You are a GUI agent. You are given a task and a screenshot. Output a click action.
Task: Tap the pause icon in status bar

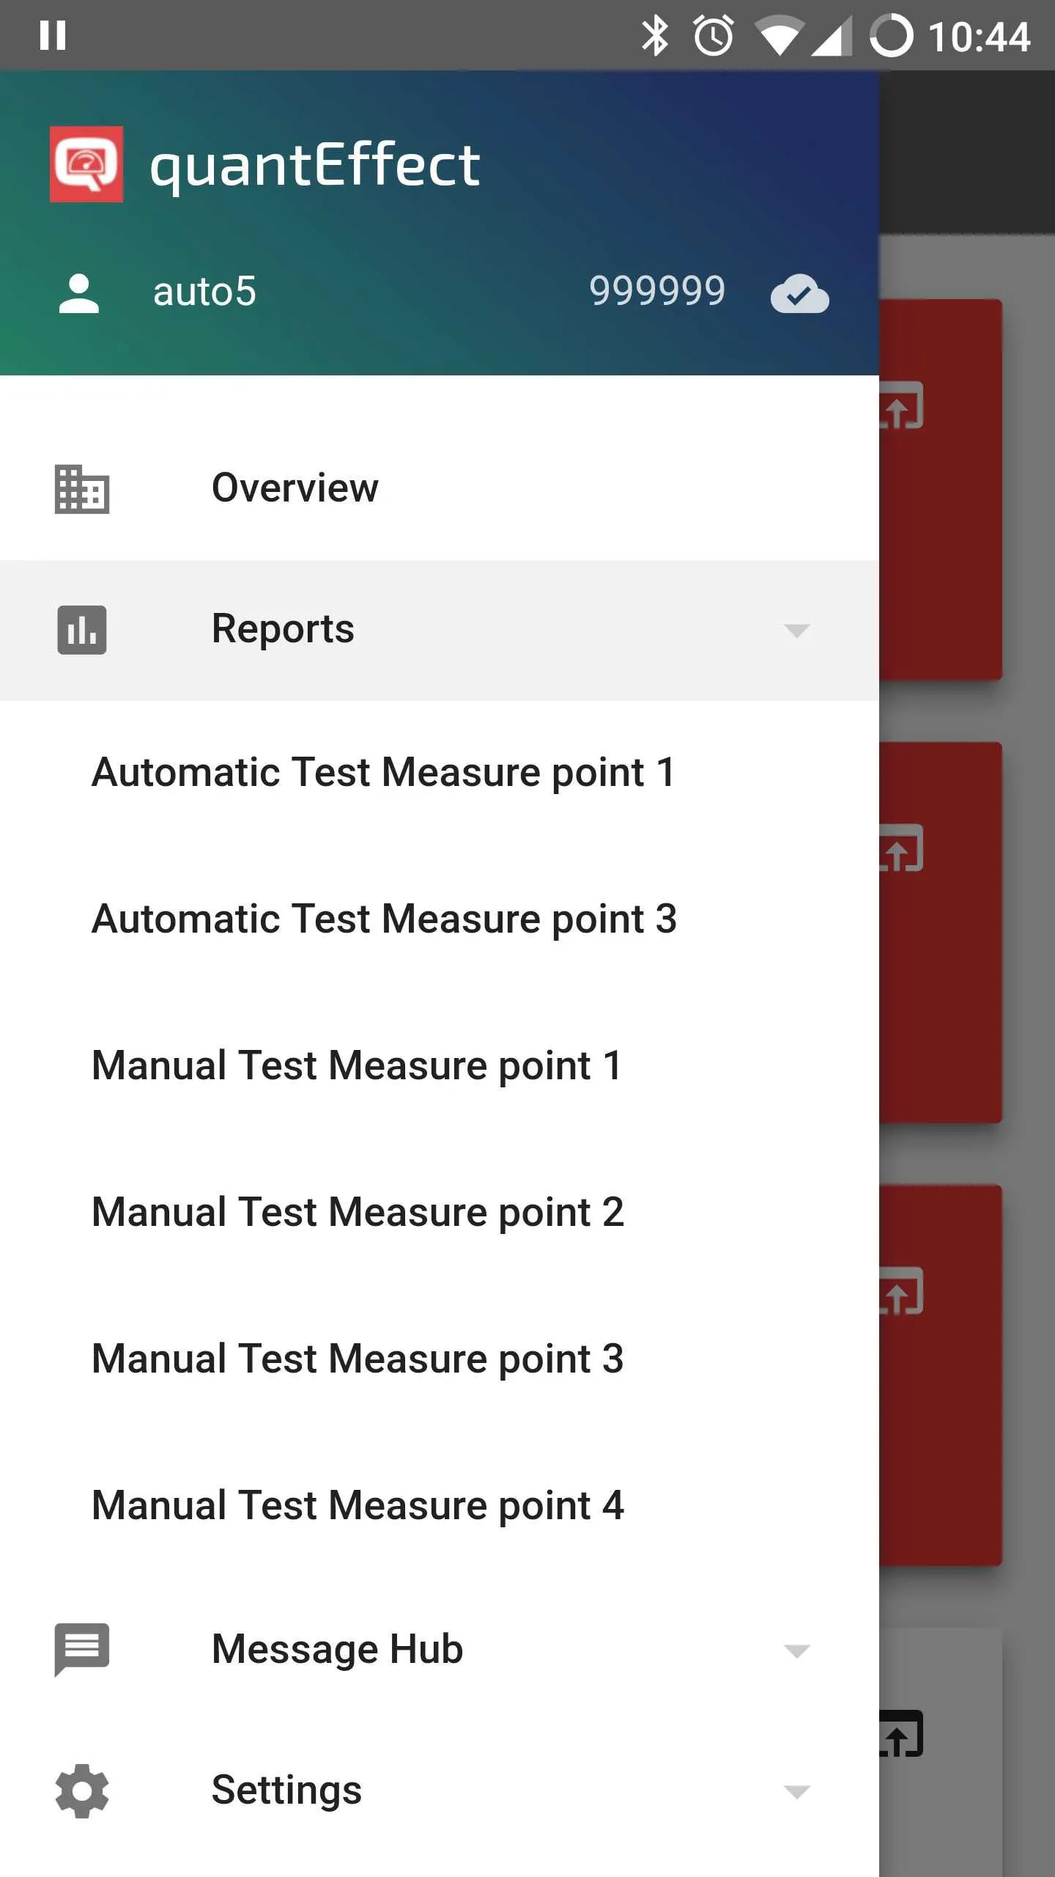click(53, 35)
